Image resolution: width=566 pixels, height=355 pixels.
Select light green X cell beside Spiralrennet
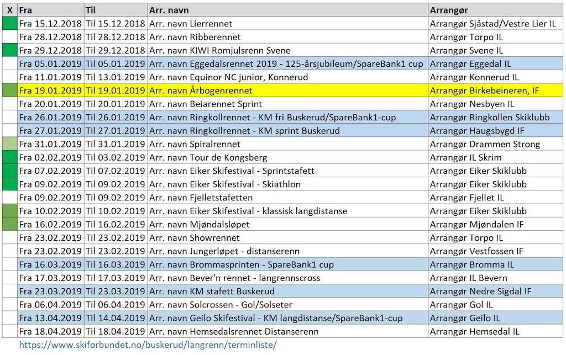(9, 144)
